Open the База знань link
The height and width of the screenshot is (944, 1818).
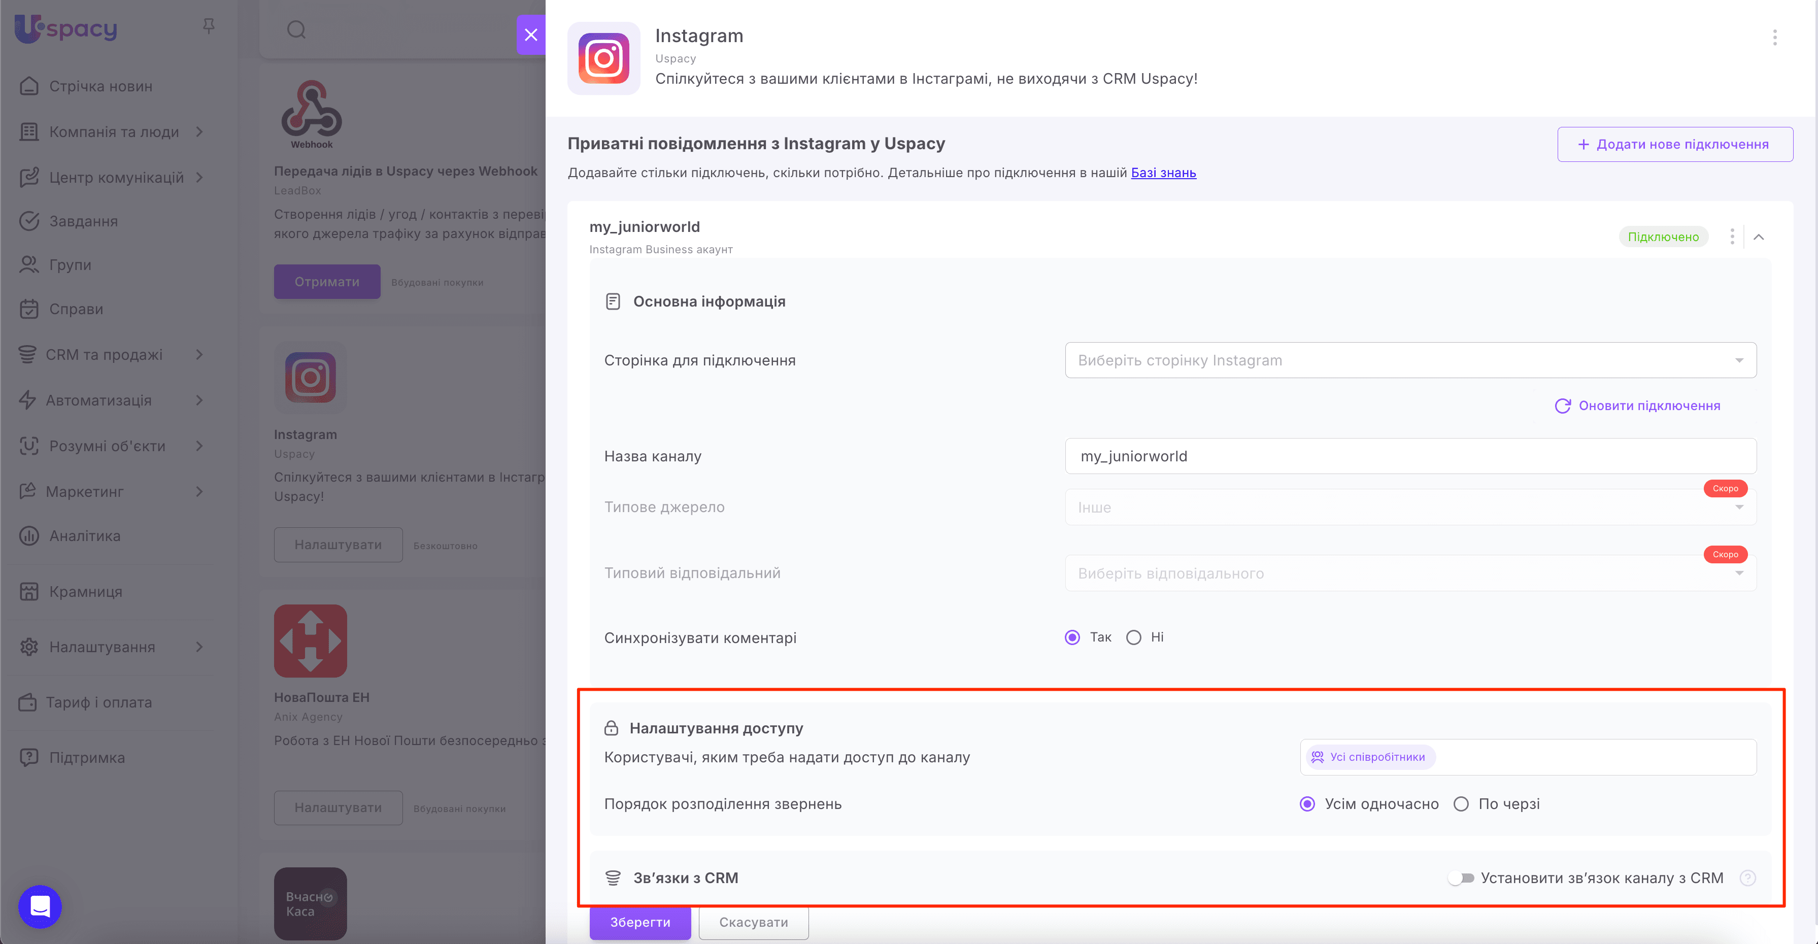(x=1163, y=173)
